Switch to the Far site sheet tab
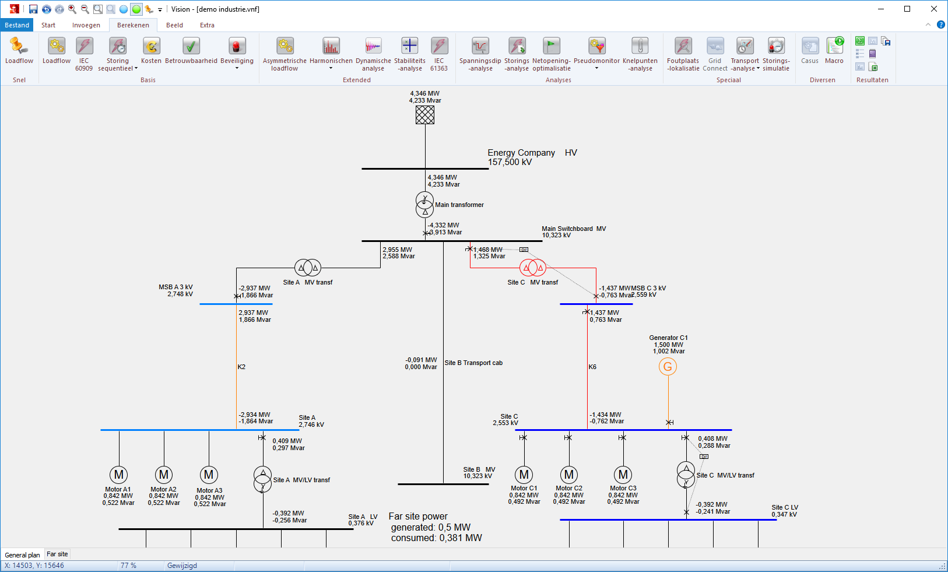This screenshot has height=572, width=948. (57, 554)
